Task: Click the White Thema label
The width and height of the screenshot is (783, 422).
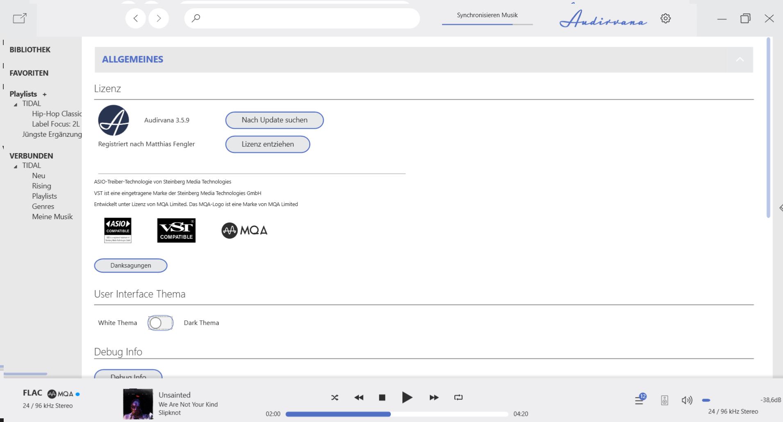Action: [118, 323]
